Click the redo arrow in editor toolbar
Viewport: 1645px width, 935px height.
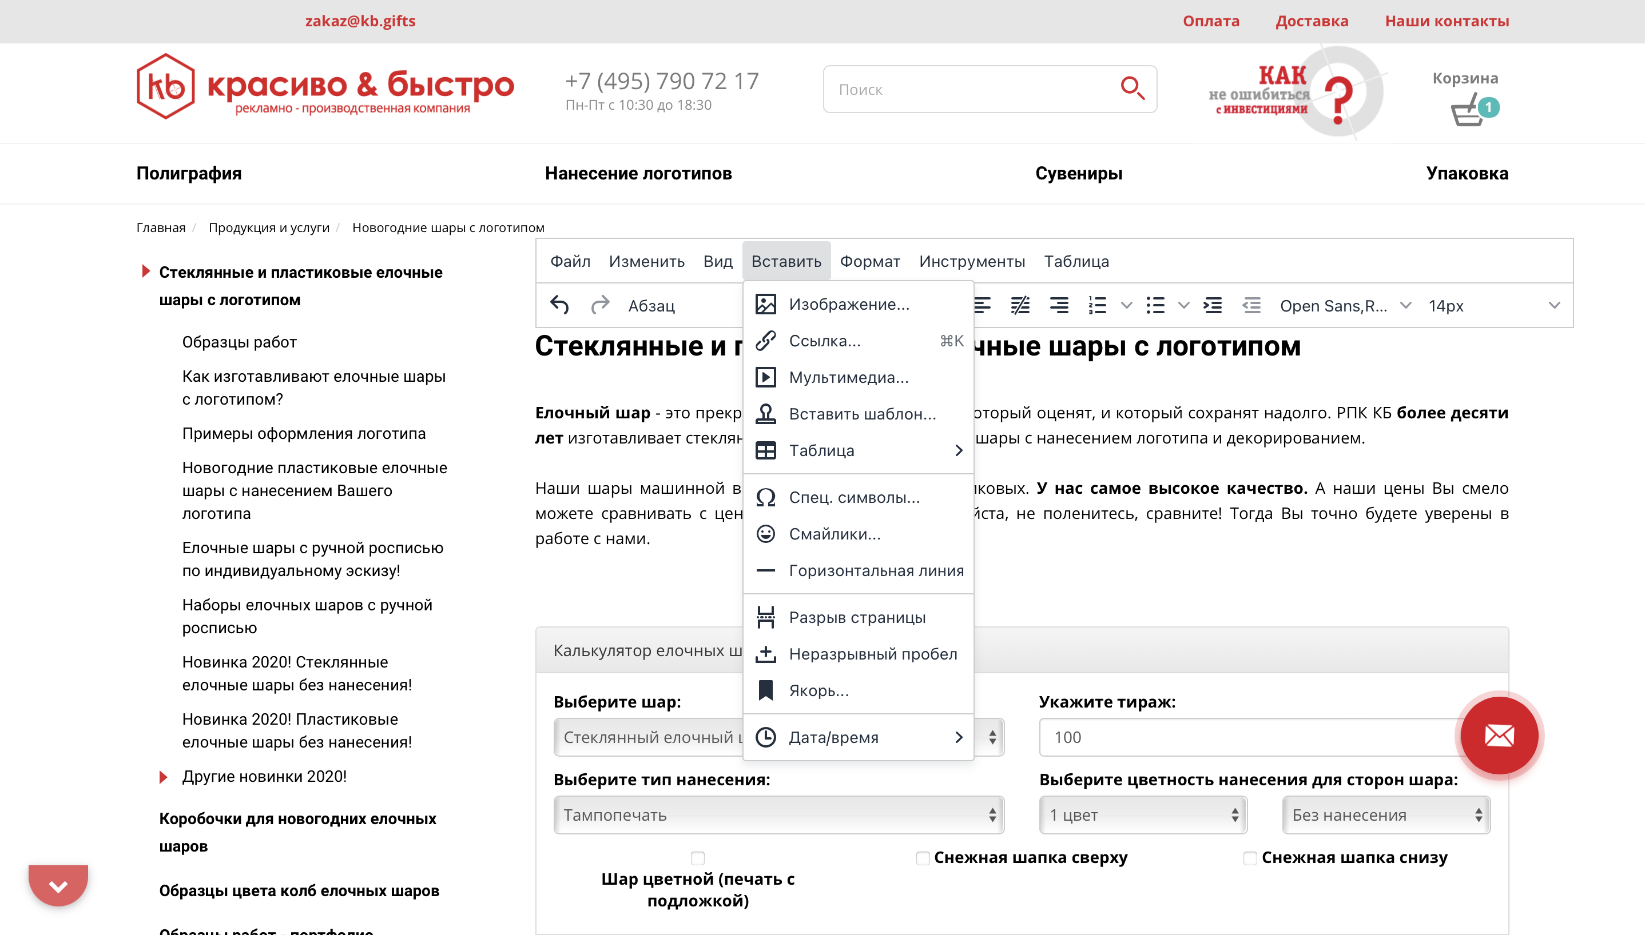point(600,305)
